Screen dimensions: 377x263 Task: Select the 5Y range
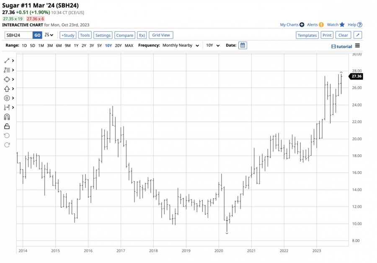[x=99, y=45]
